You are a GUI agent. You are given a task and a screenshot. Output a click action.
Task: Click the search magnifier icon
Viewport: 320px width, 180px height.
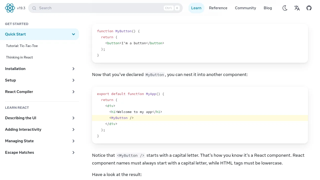[34, 8]
